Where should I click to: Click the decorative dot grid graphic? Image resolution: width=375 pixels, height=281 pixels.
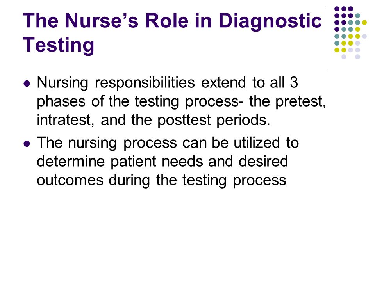tap(351, 33)
